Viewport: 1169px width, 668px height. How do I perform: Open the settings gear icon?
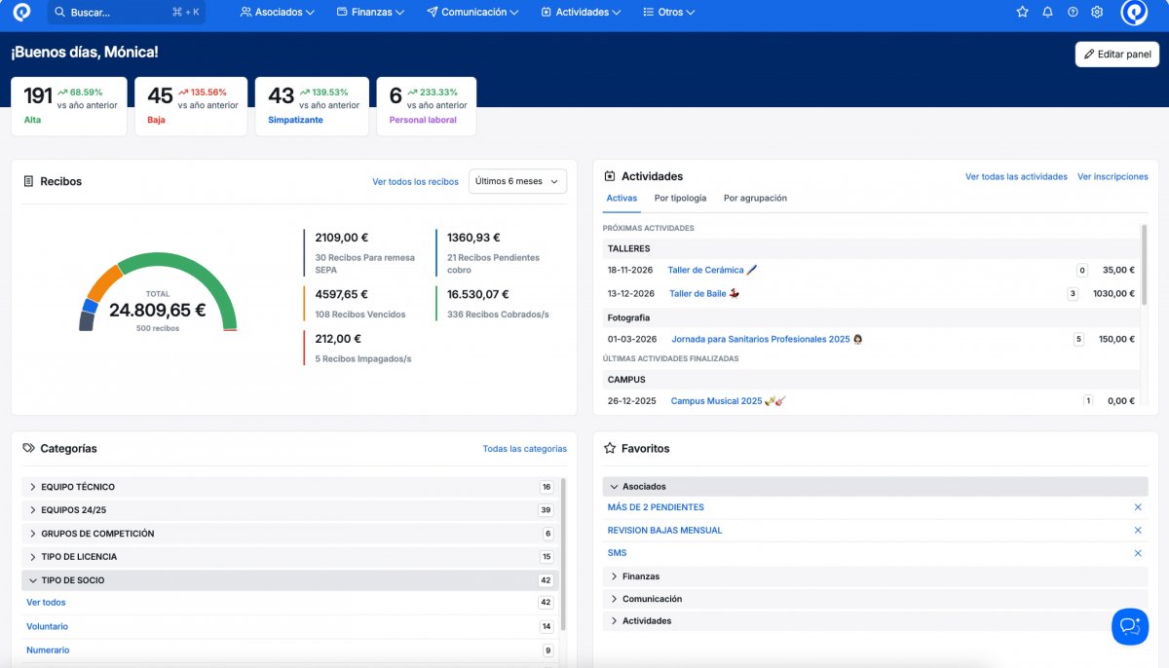click(1097, 13)
